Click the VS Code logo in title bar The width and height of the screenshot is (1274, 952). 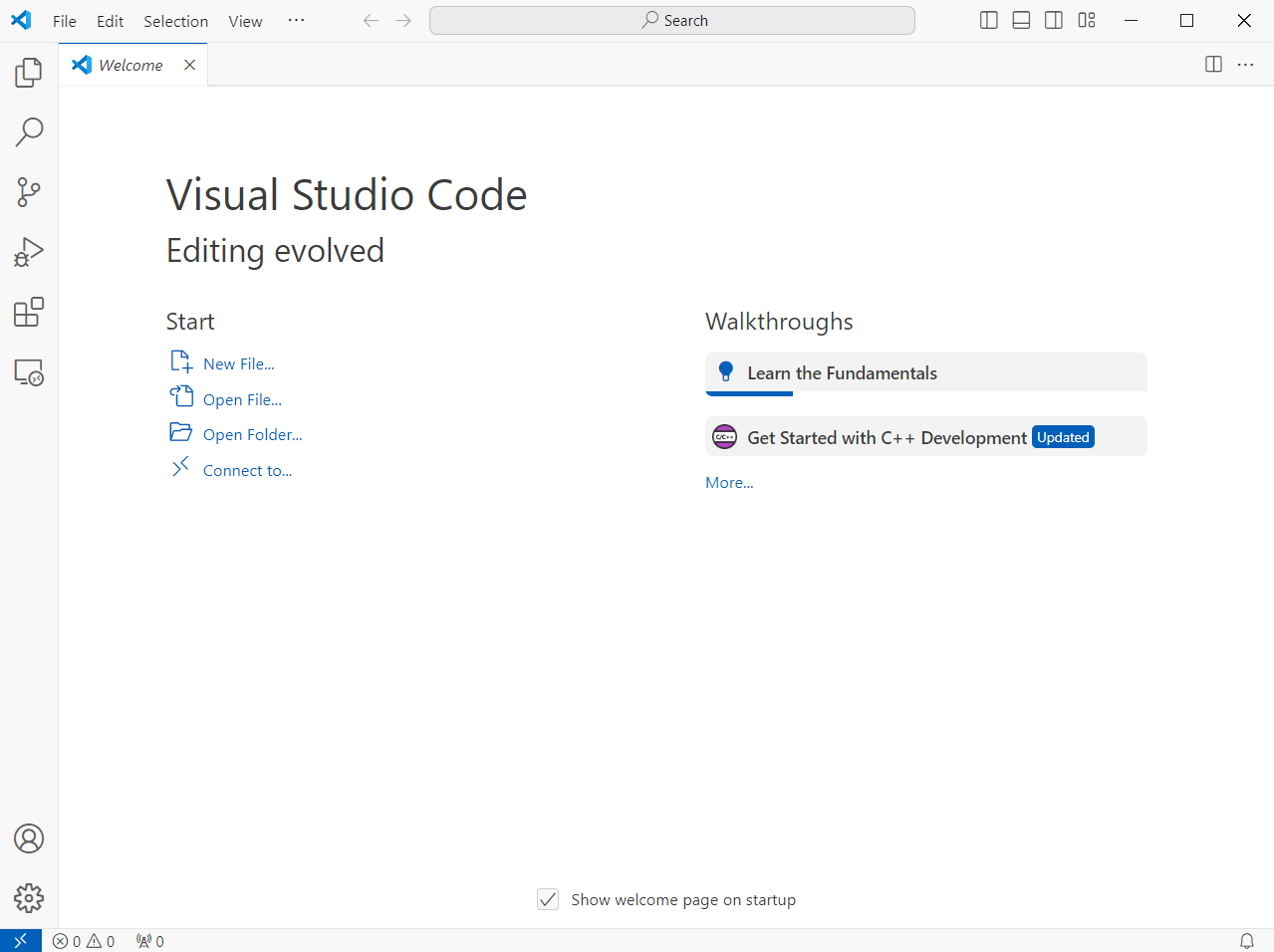click(x=21, y=20)
